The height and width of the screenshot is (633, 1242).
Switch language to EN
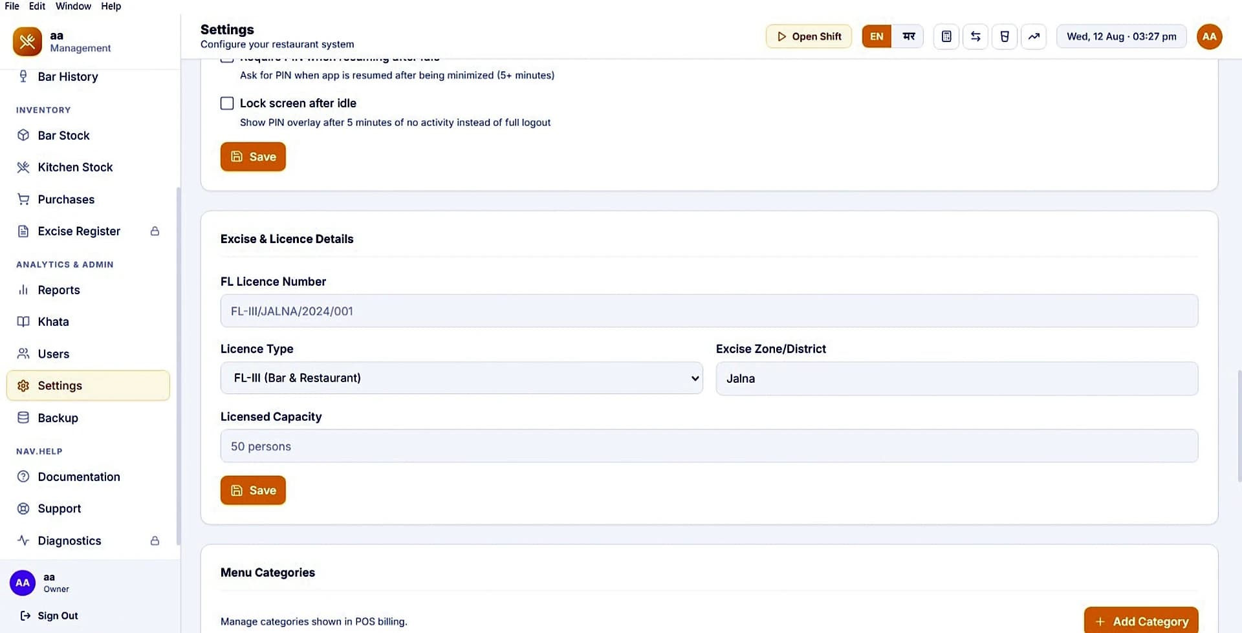877,36
